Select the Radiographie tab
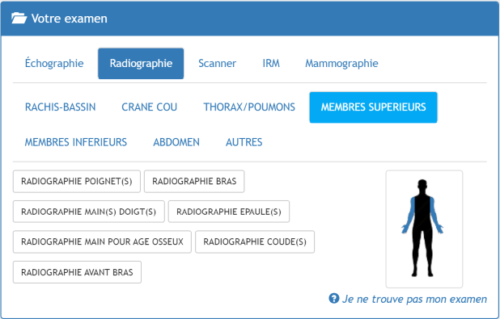 [141, 63]
